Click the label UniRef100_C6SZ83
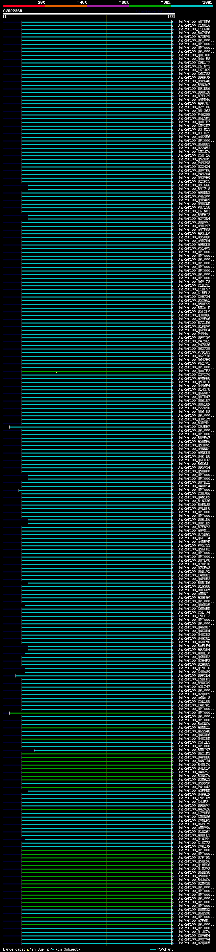The image size is (216, 952). click(193, 74)
